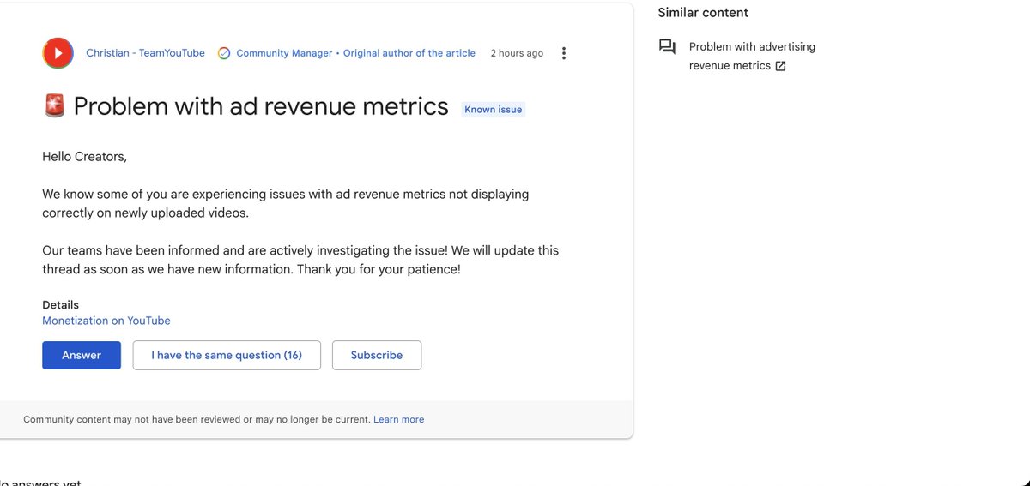Screen dimensions: 1030x486
Task: Open the Monetization on YouTube link
Action: coord(106,321)
